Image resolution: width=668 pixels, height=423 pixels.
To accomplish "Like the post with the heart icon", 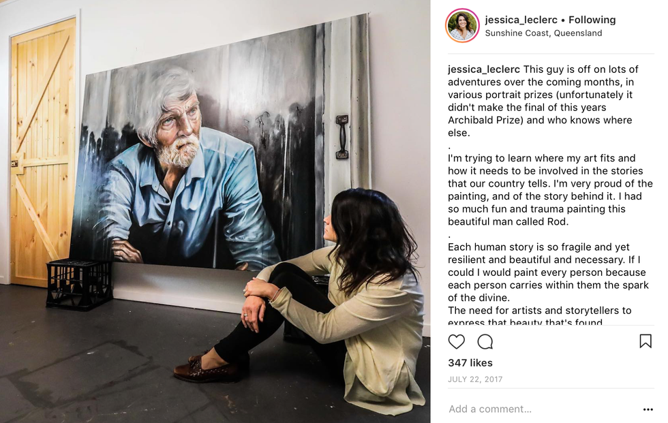I will 456,341.
